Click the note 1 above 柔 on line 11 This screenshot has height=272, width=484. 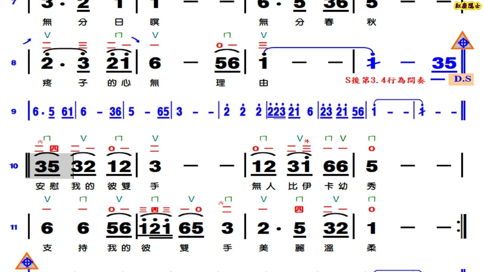(x=372, y=228)
